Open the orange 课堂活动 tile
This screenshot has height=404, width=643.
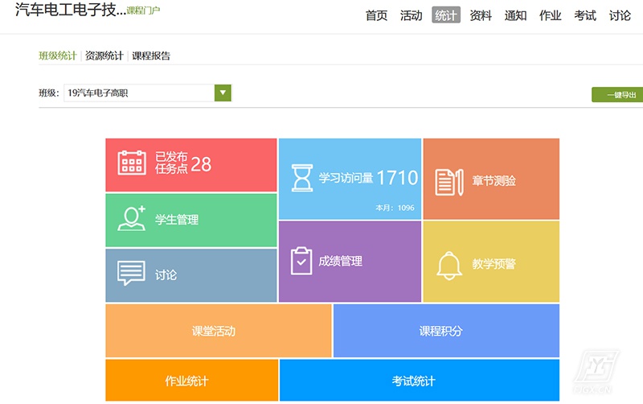click(218, 331)
